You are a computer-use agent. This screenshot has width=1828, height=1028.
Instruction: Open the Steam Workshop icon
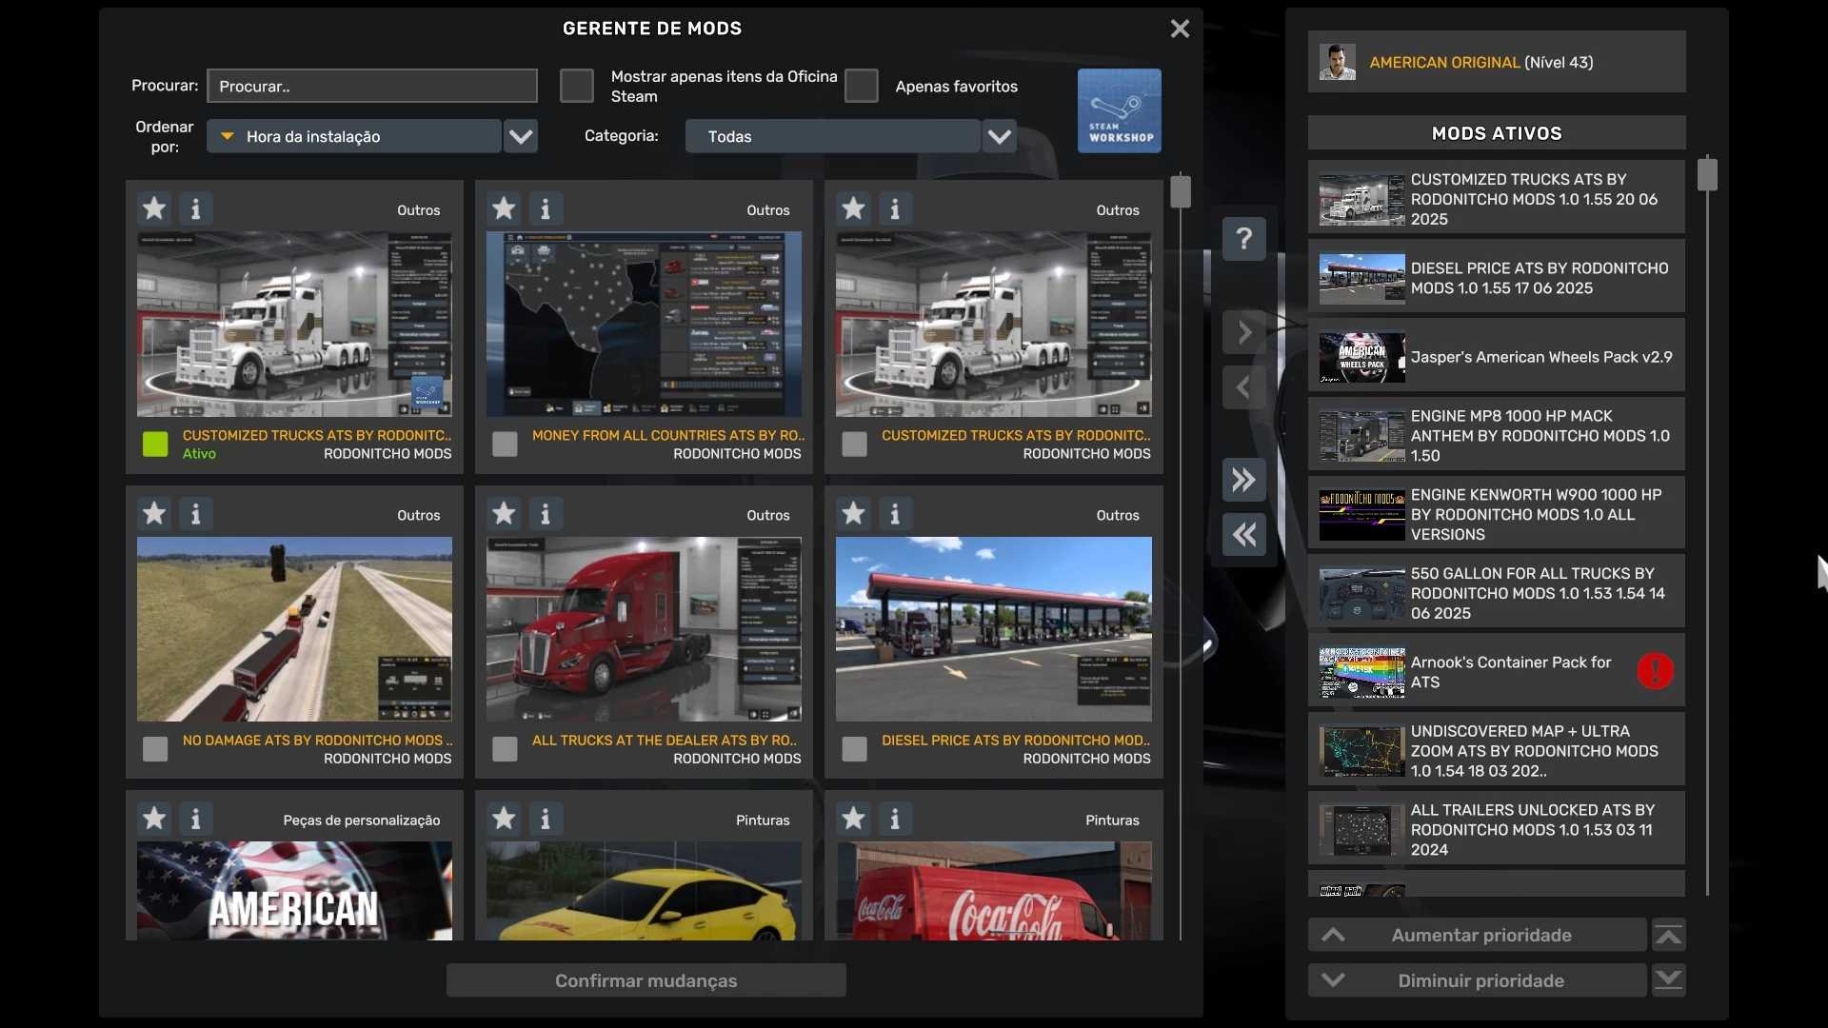click(x=1119, y=110)
